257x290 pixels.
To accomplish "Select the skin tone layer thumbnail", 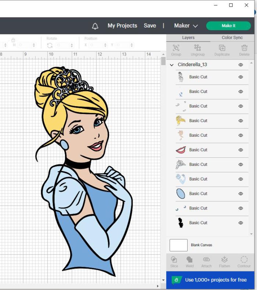I will (181, 135).
